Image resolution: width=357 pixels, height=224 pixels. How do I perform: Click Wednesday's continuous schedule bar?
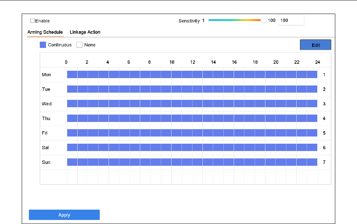pyautogui.click(x=192, y=104)
